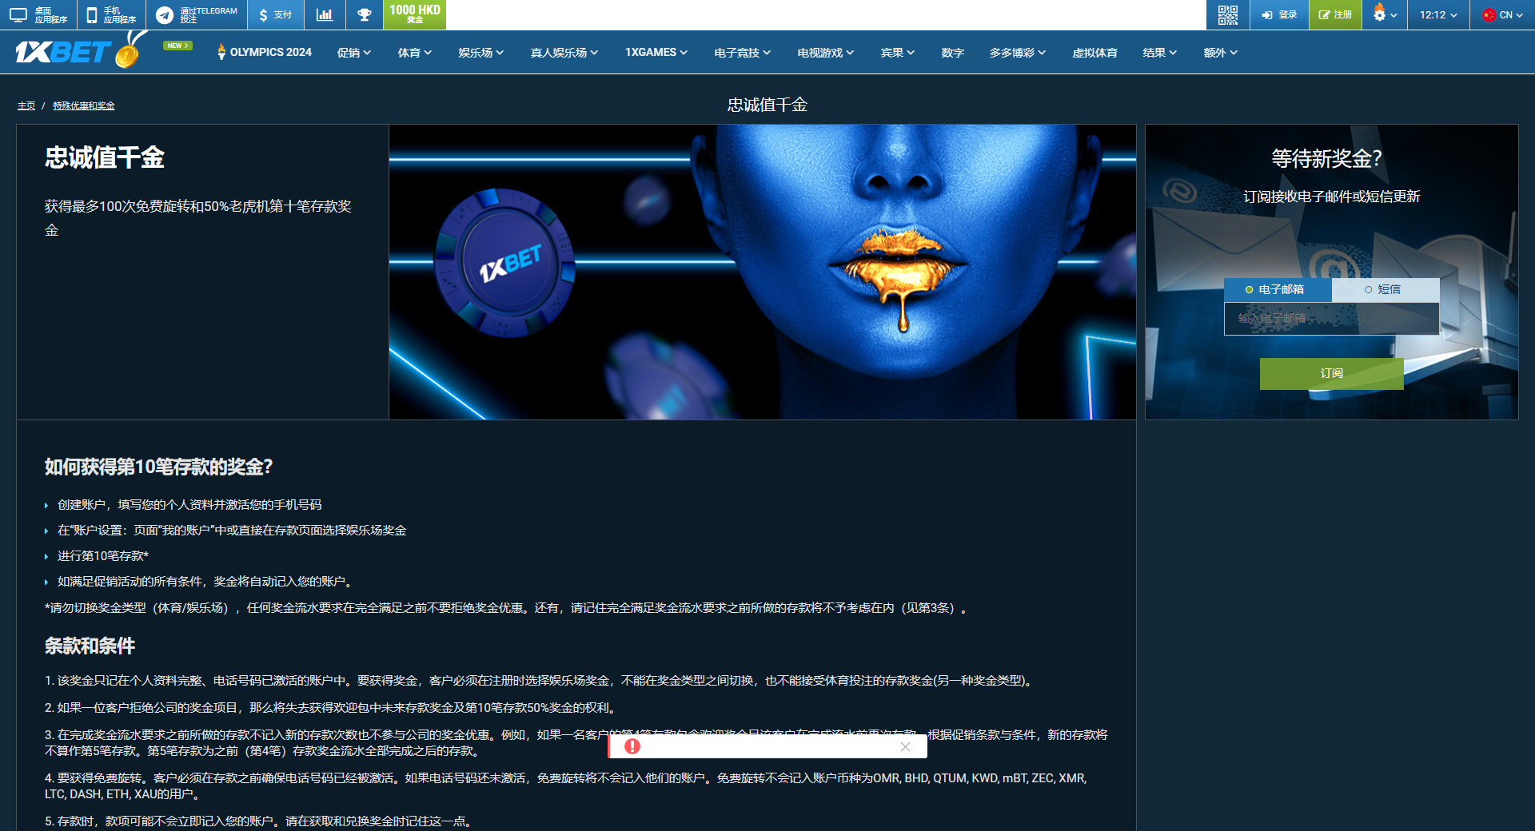1535x831 pixels.
Task: Open the statistics bar chart icon
Action: pyautogui.click(x=325, y=15)
